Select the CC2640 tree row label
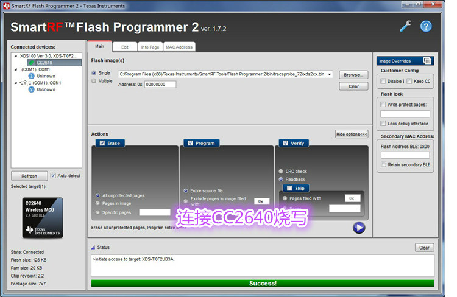The width and height of the screenshot is (457, 297). (x=44, y=63)
